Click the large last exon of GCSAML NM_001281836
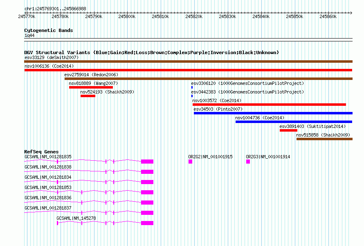This screenshot has height=246, width=364. [x=147, y=203]
